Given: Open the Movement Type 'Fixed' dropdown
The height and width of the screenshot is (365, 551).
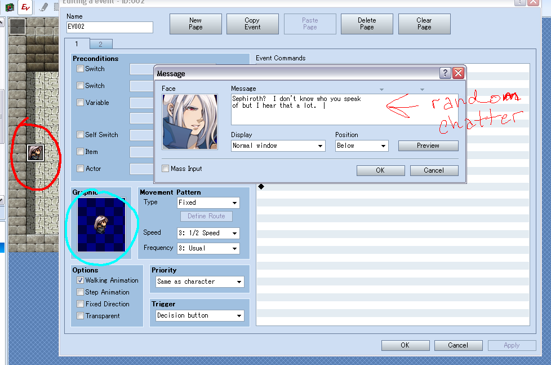Looking at the screenshot, I should click(208, 203).
